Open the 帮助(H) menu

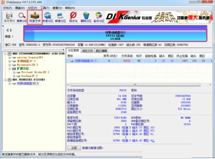click(x=70, y=8)
